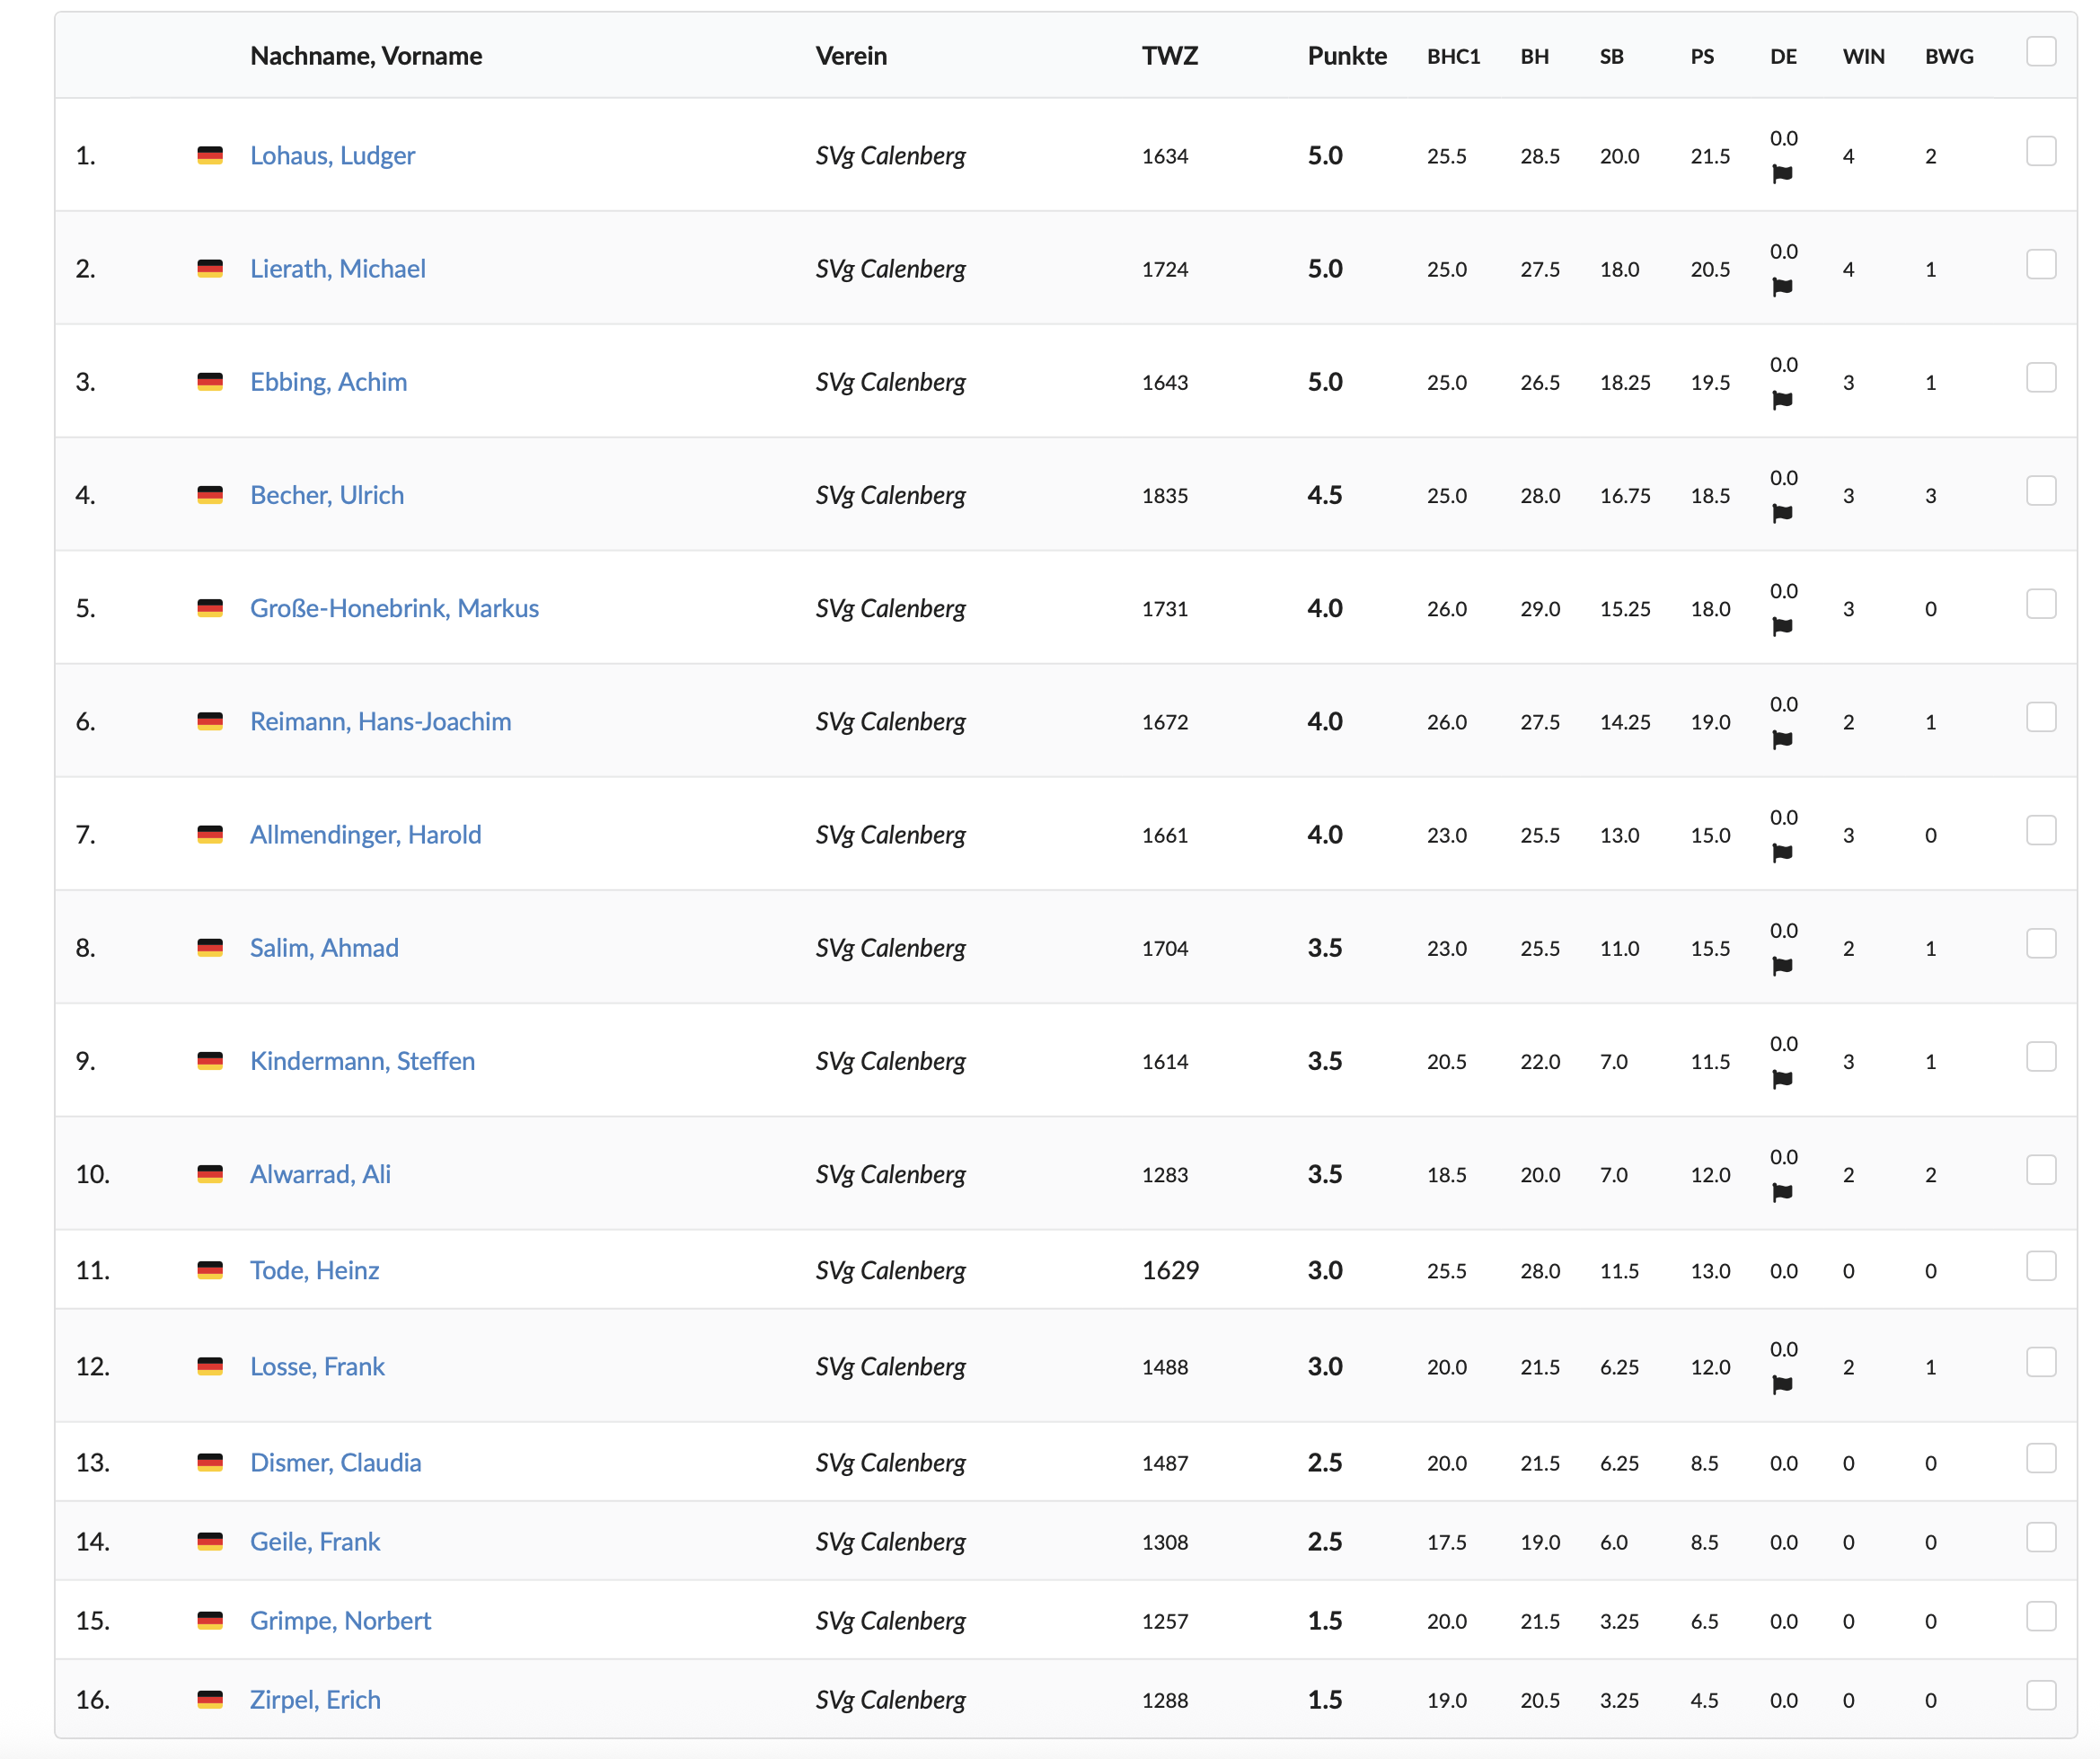The height and width of the screenshot is (1759, 2100).
Task: Open Grimpe, Norbert player link
Action: [x=340, y=1620]
